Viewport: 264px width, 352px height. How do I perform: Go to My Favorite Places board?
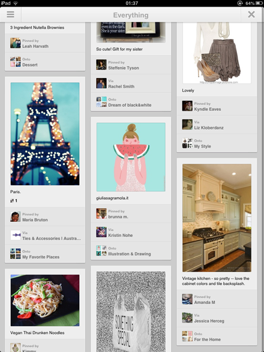[41, 257]
